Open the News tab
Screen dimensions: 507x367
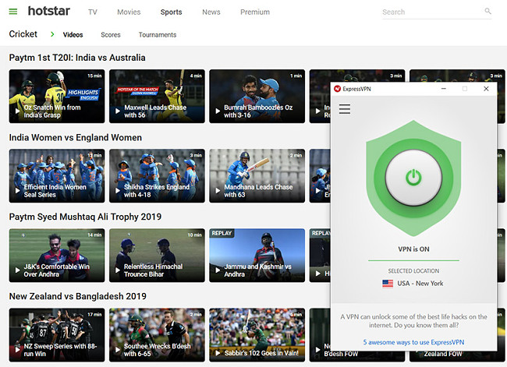(211, 12)
